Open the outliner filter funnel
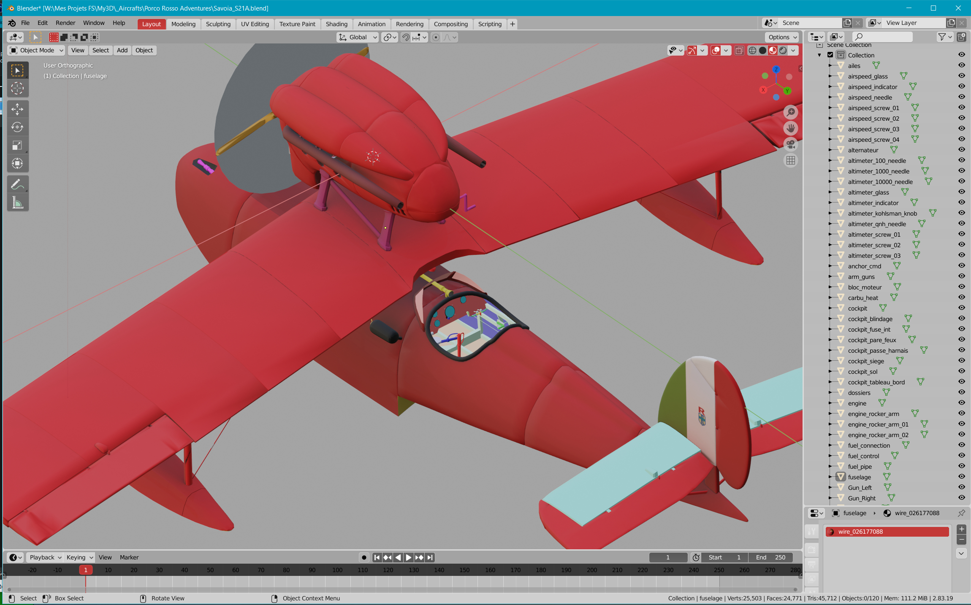The height and width of the screenshot is (605, 971). point(944,37)
